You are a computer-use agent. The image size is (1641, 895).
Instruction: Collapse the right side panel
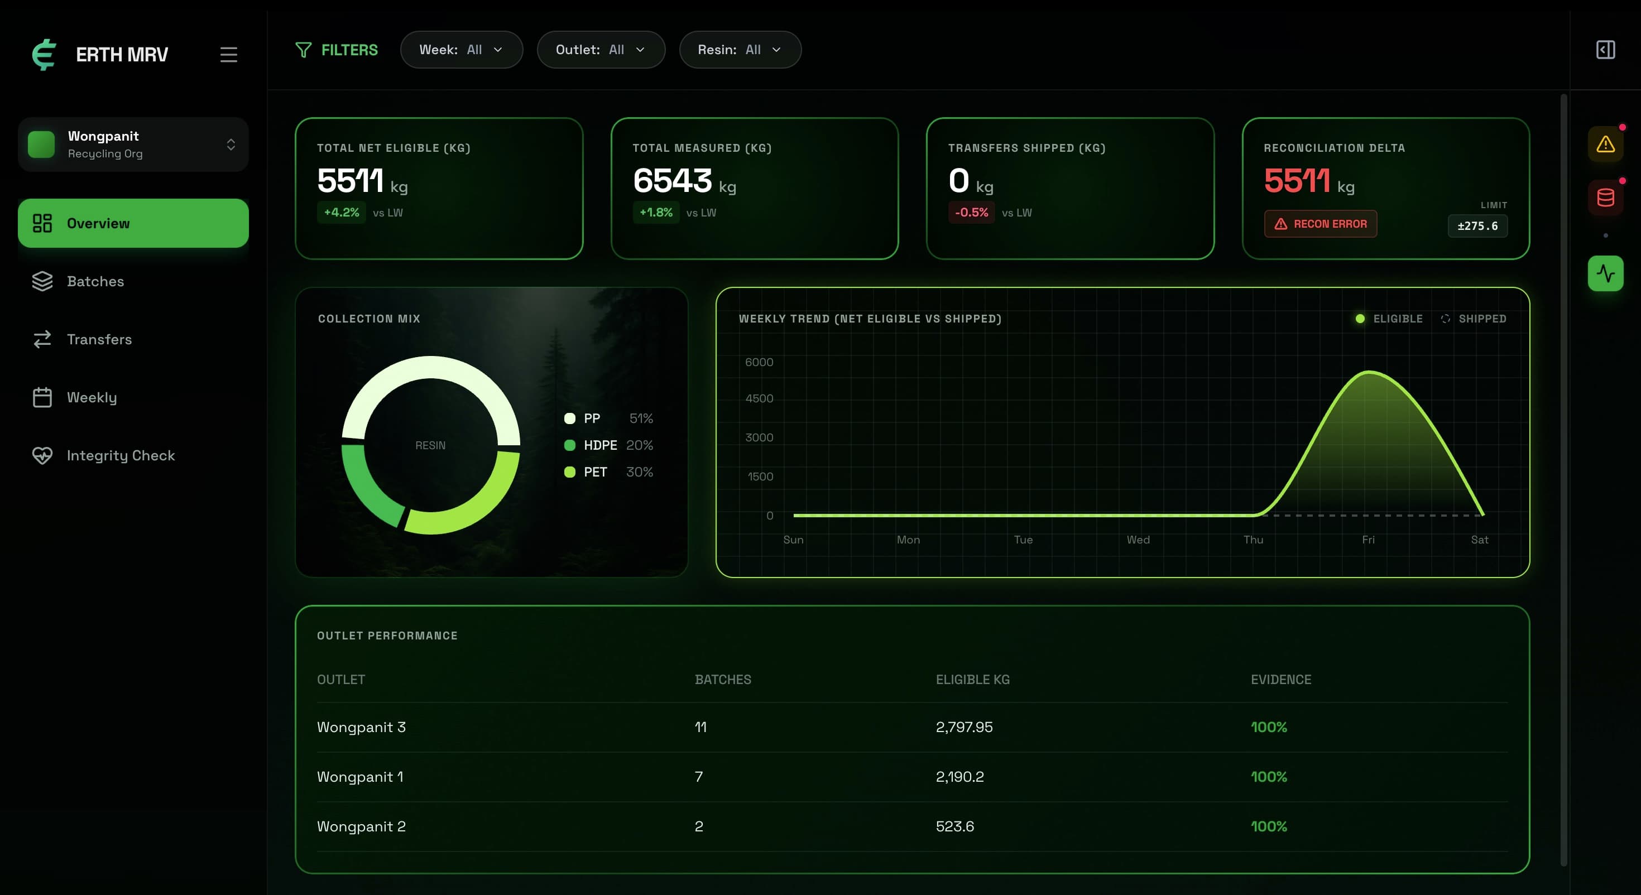coord(1606,49)
